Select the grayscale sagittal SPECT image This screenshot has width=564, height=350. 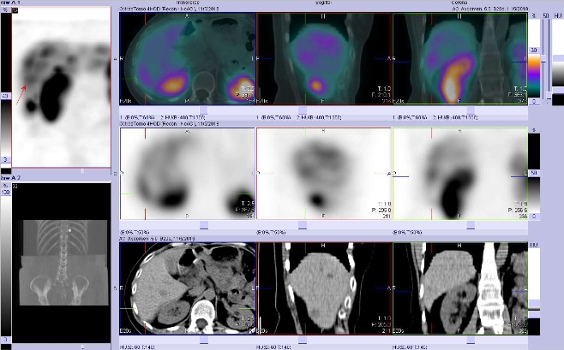[x=324, y=174]
